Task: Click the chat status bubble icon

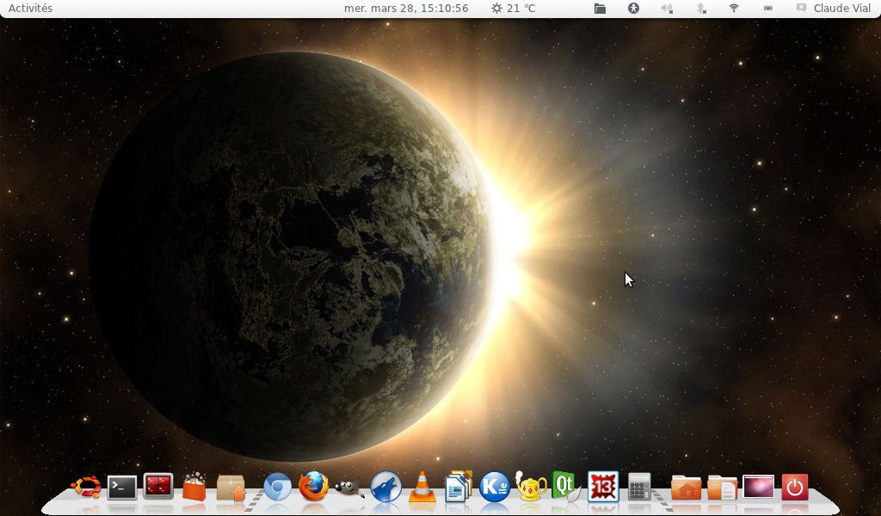Action: [801, 8]
